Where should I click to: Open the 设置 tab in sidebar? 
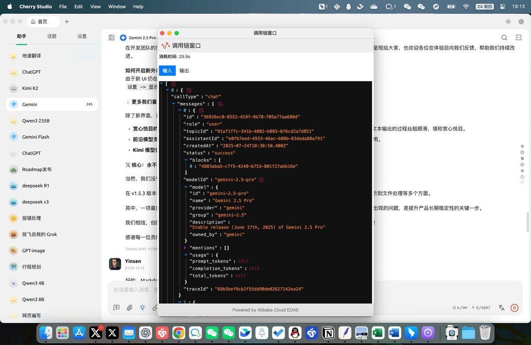pyautogui.click(x=82, y=36)
